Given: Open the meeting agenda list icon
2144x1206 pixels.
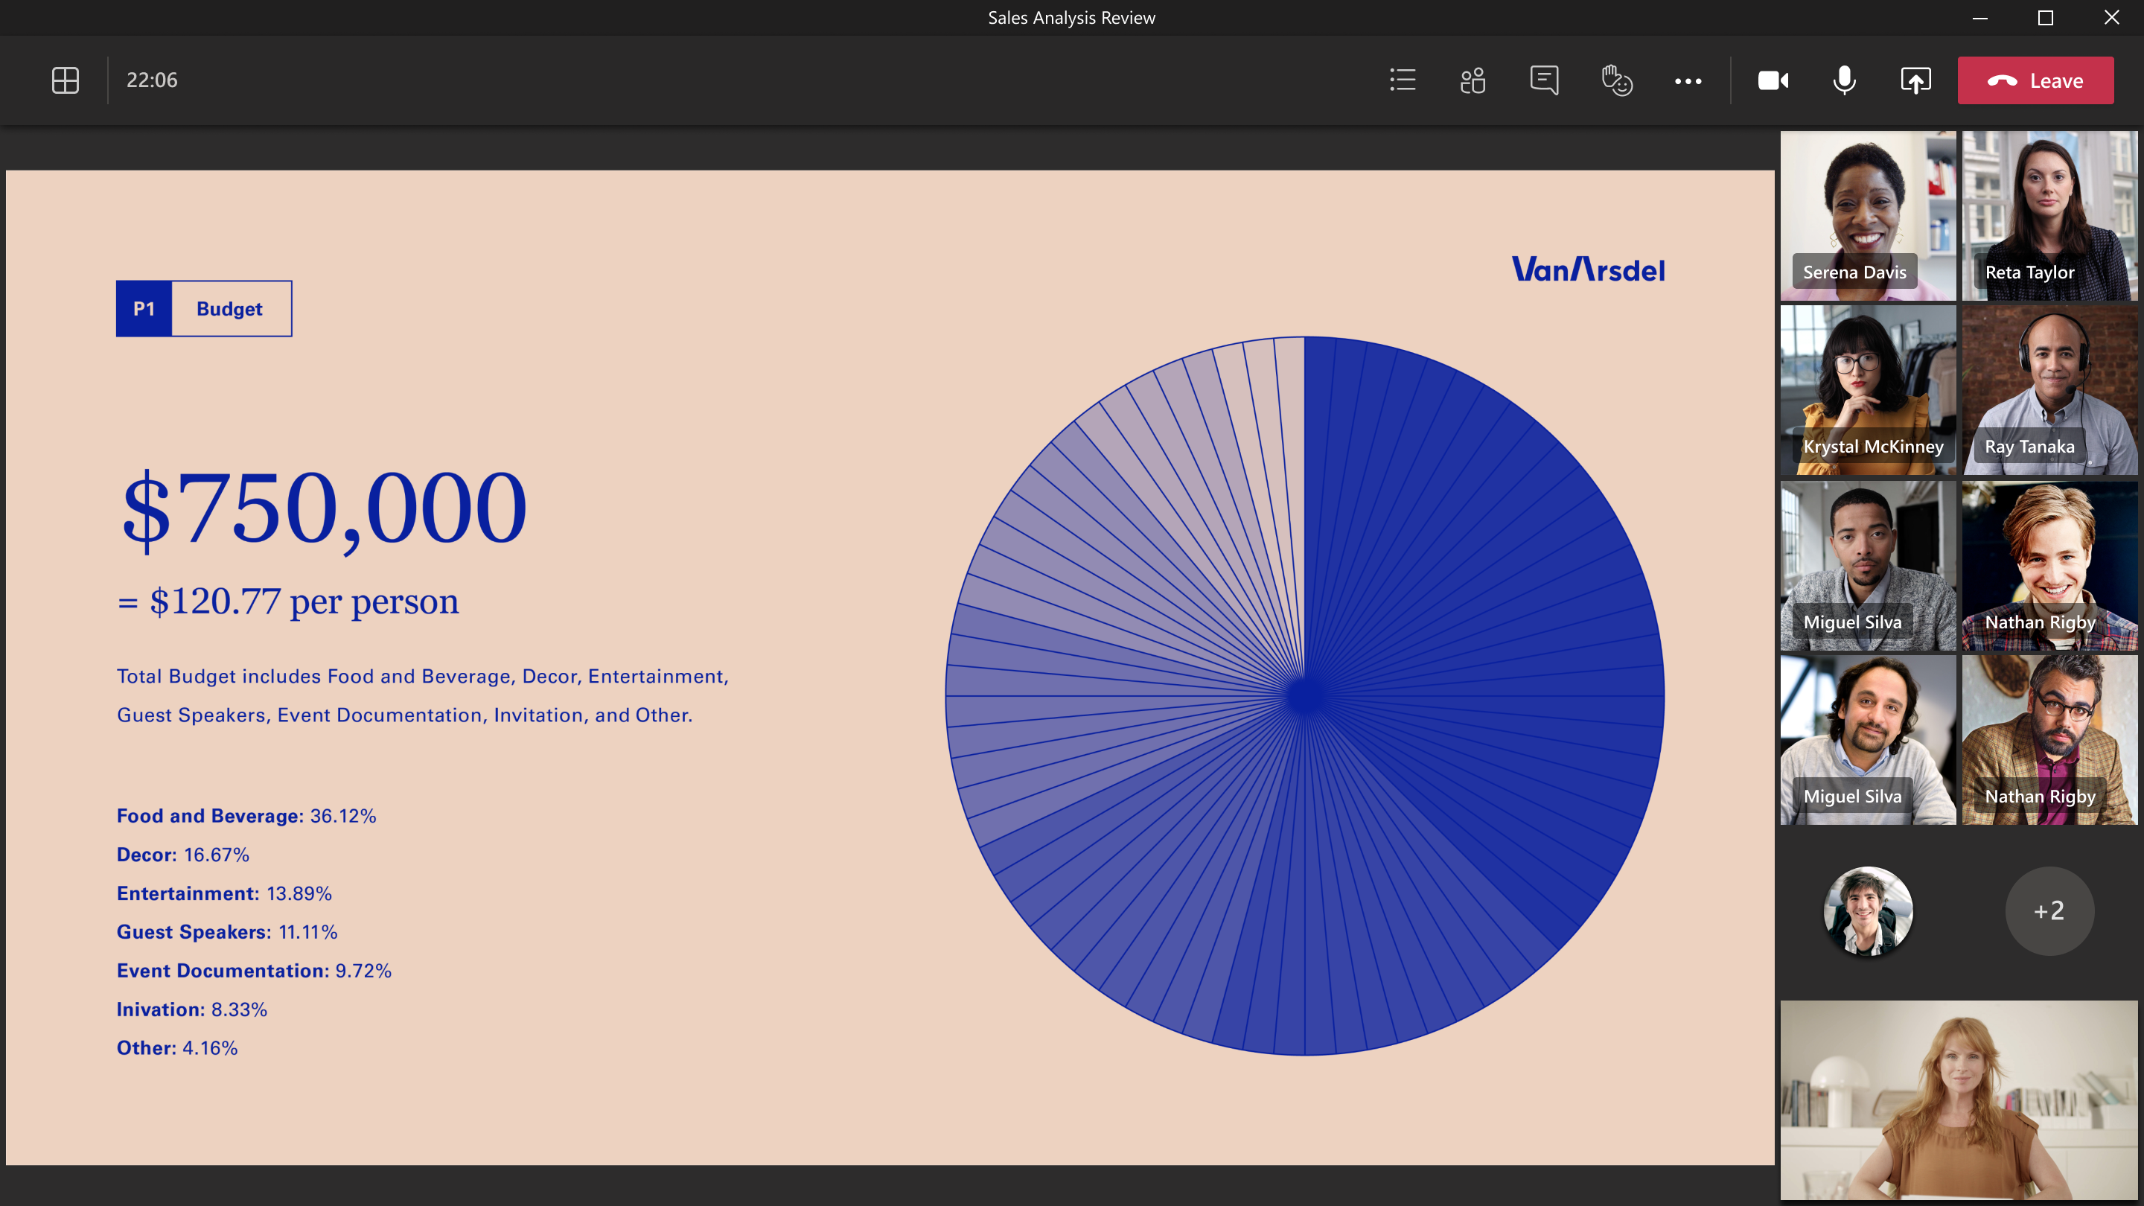Looking at the screenshot, I should [1403, 80].
